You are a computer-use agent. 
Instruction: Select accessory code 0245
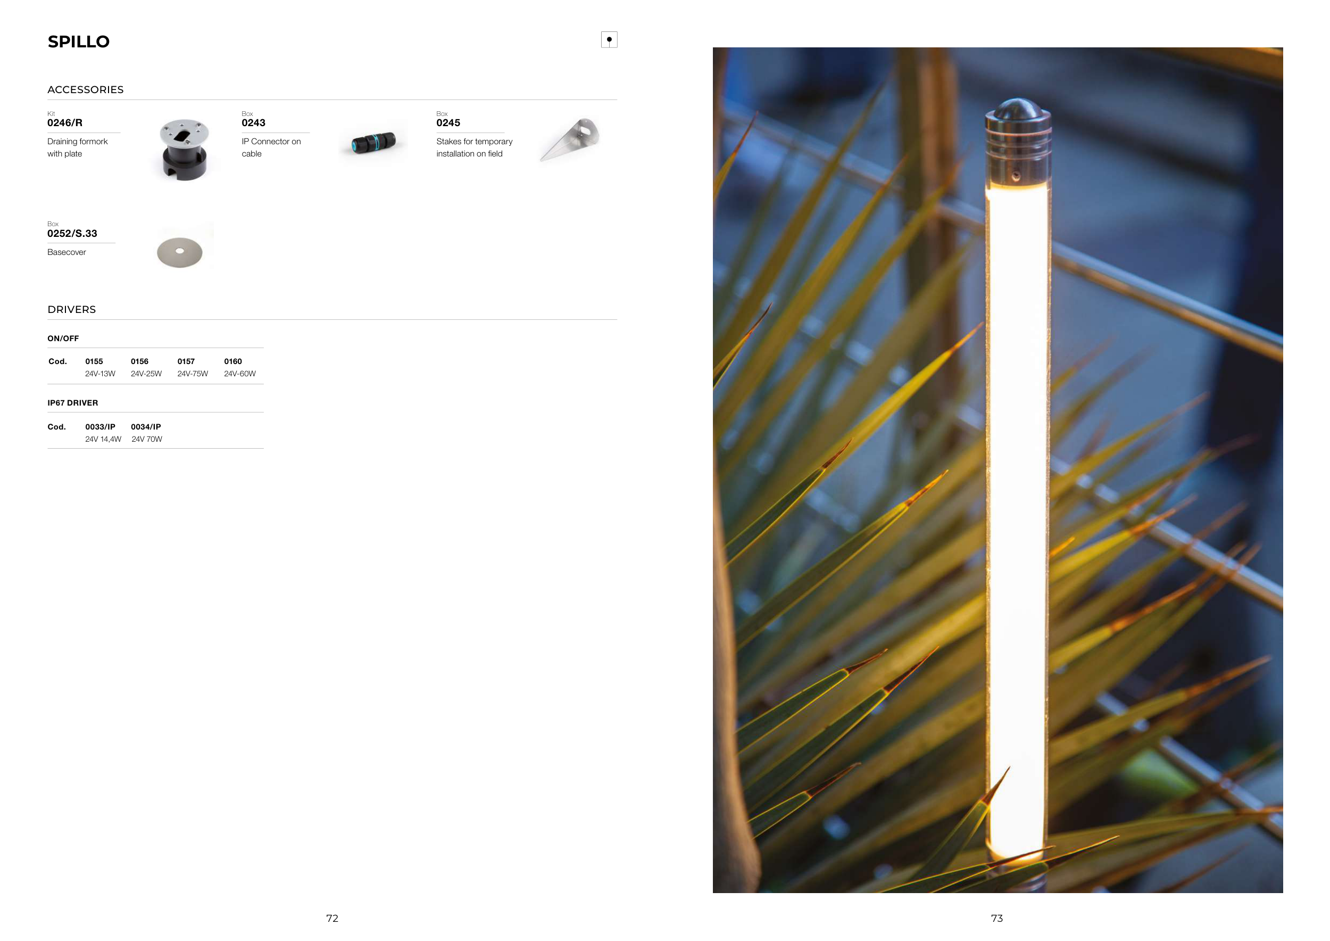click(x=448, y=123)
